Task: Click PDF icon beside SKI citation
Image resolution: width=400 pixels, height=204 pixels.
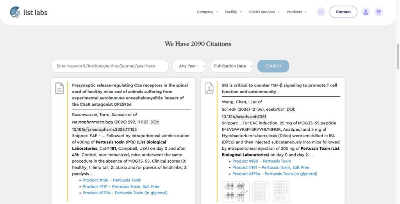Action: 209,88
